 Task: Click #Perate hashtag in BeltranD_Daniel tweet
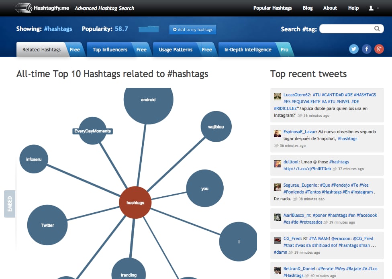(325, 269)
